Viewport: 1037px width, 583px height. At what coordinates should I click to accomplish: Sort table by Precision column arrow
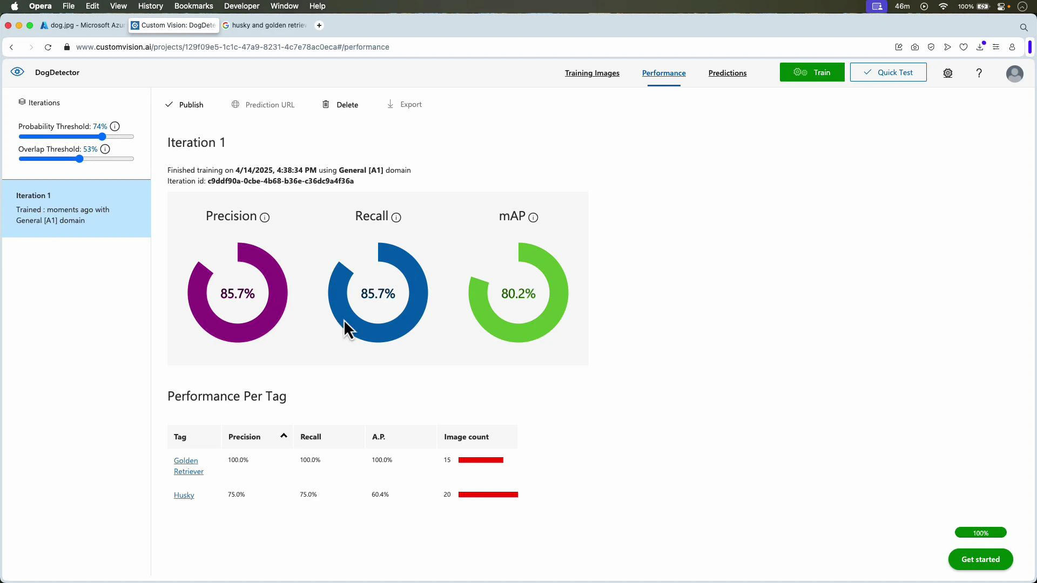click(x=284, y=436)
